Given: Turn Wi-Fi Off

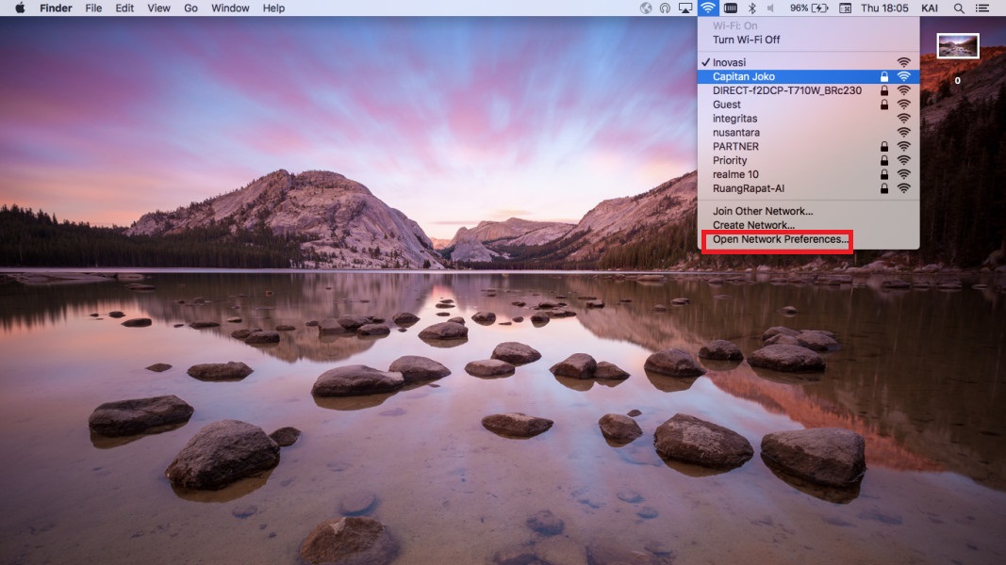Looking at the screenshot, I should [747, 40].
